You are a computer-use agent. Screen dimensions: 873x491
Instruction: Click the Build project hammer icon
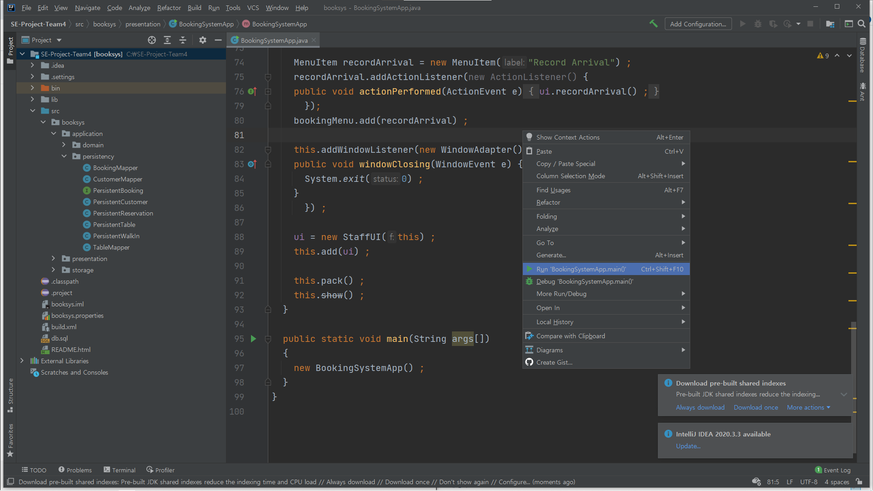point(653,24)
